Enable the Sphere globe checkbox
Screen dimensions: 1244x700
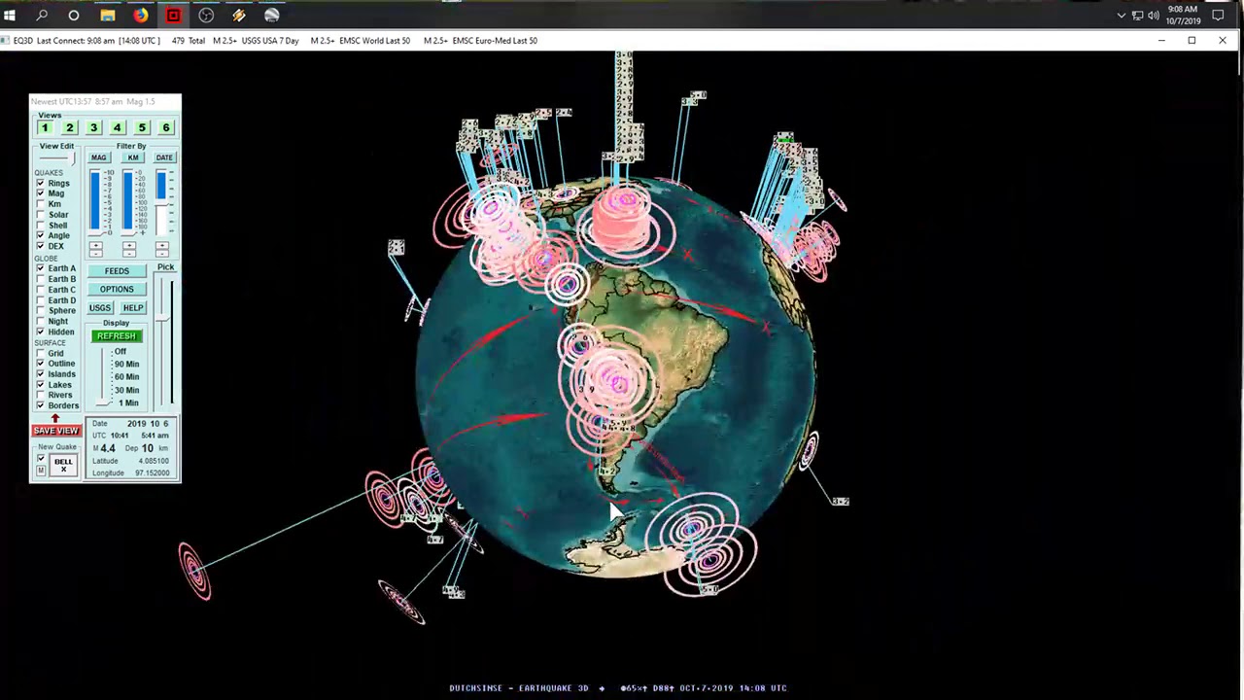41,310
